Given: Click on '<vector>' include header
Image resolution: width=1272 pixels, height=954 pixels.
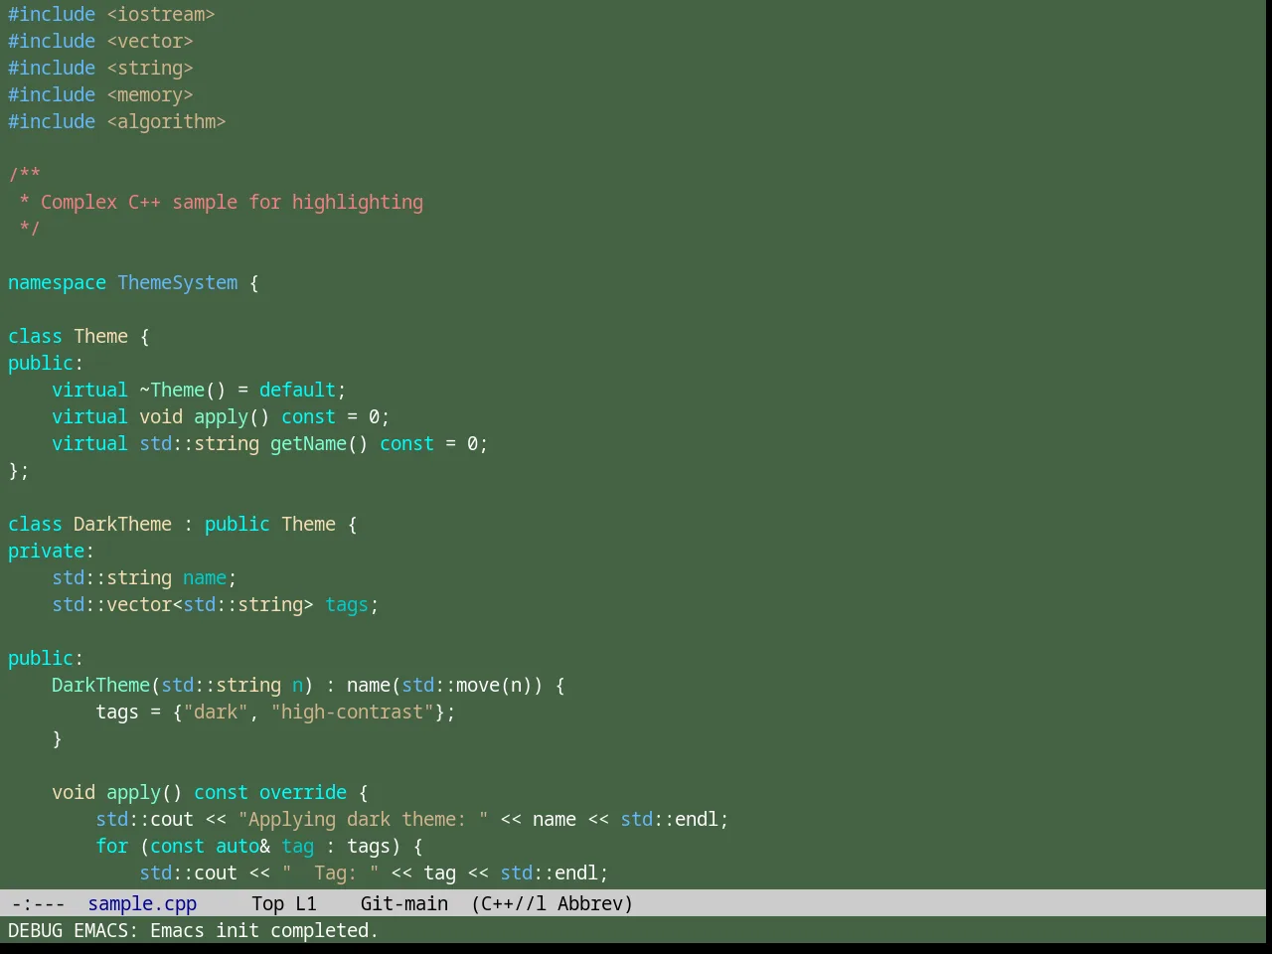Looking at the screenshot, I should tap(150, 41).
